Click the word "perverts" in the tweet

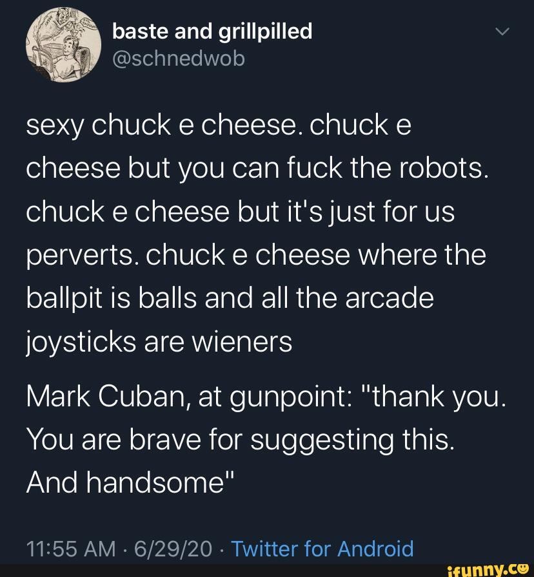tap(83, 256)
